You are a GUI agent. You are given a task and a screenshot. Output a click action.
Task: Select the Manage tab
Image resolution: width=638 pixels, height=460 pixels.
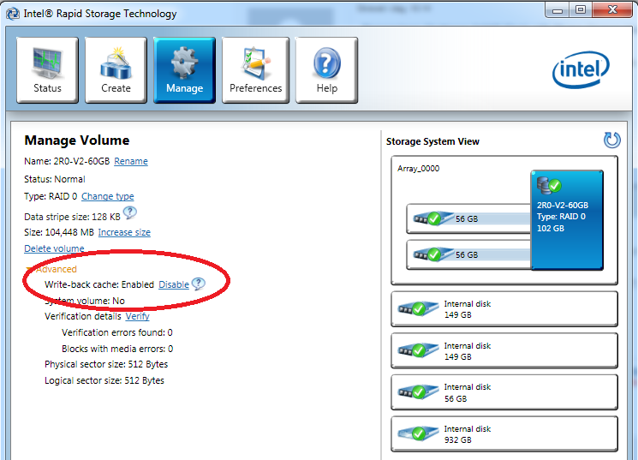(x=184, y=70)
